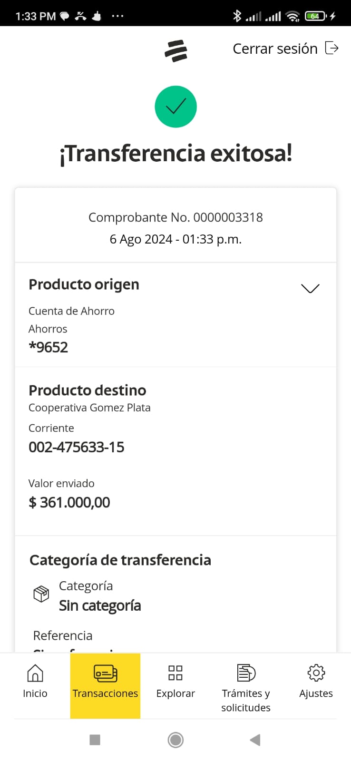The height and width of the screenshot is (761, 351).
Task: Tap the Comprobante No. 0000003318 text
Action: pos(175,217)
